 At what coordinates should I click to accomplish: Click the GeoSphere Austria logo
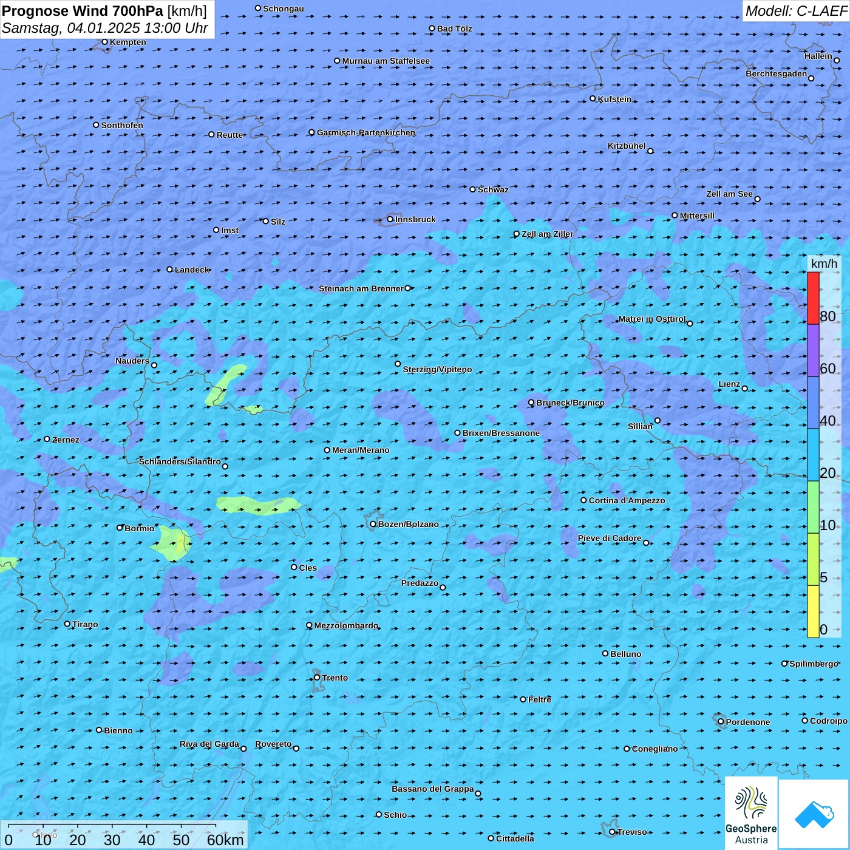point(751,813)
